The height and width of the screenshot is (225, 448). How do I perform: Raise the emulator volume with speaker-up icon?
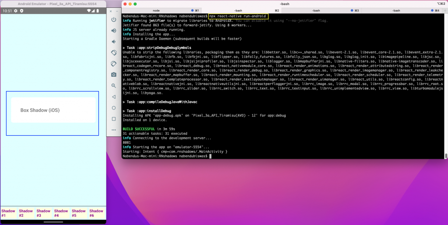[114, 31]
